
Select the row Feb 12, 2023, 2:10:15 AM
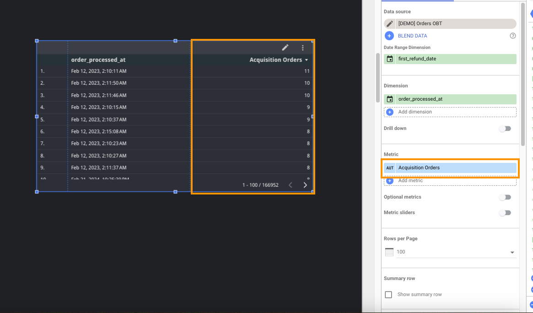175,107
